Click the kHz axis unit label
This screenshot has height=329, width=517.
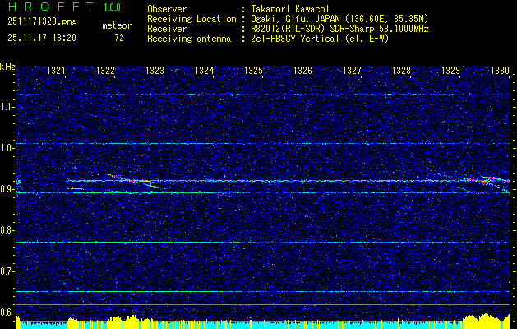7,67
